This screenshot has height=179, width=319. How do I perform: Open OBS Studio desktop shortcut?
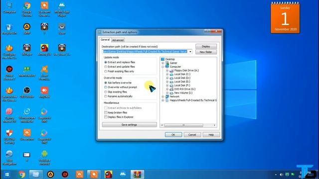point(27,92)
